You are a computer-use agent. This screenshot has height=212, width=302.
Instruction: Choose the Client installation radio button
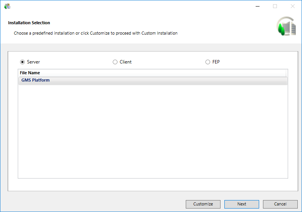coord(115,62)
